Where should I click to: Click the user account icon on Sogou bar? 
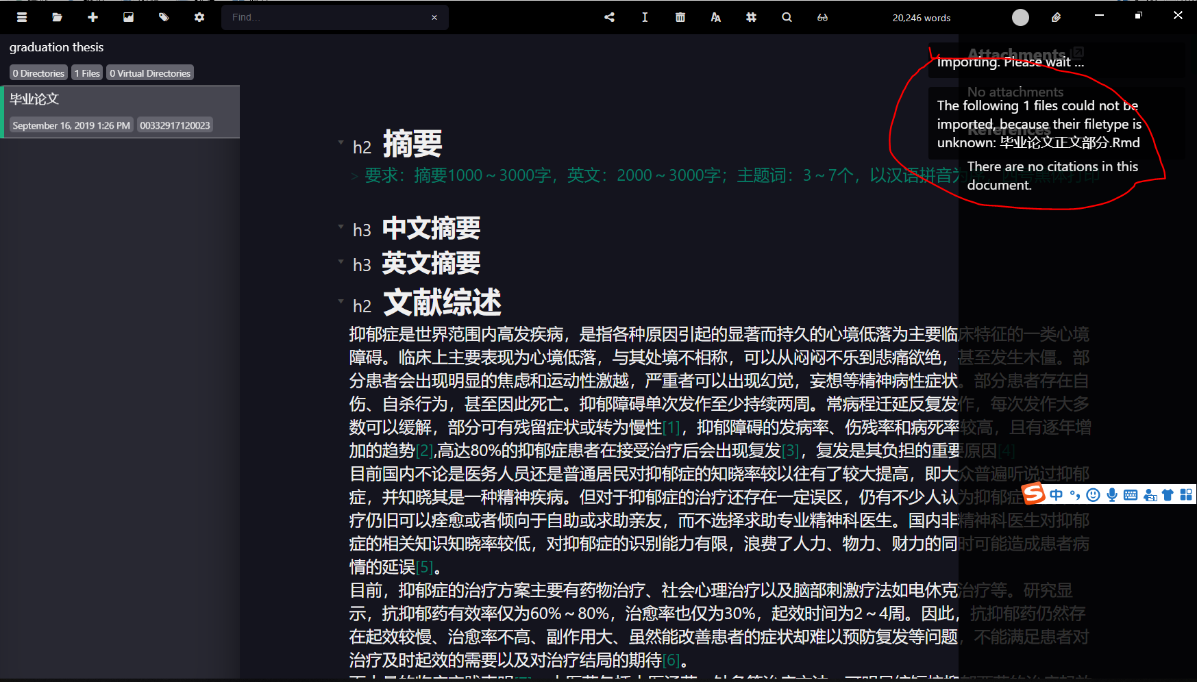[1150, 494]
